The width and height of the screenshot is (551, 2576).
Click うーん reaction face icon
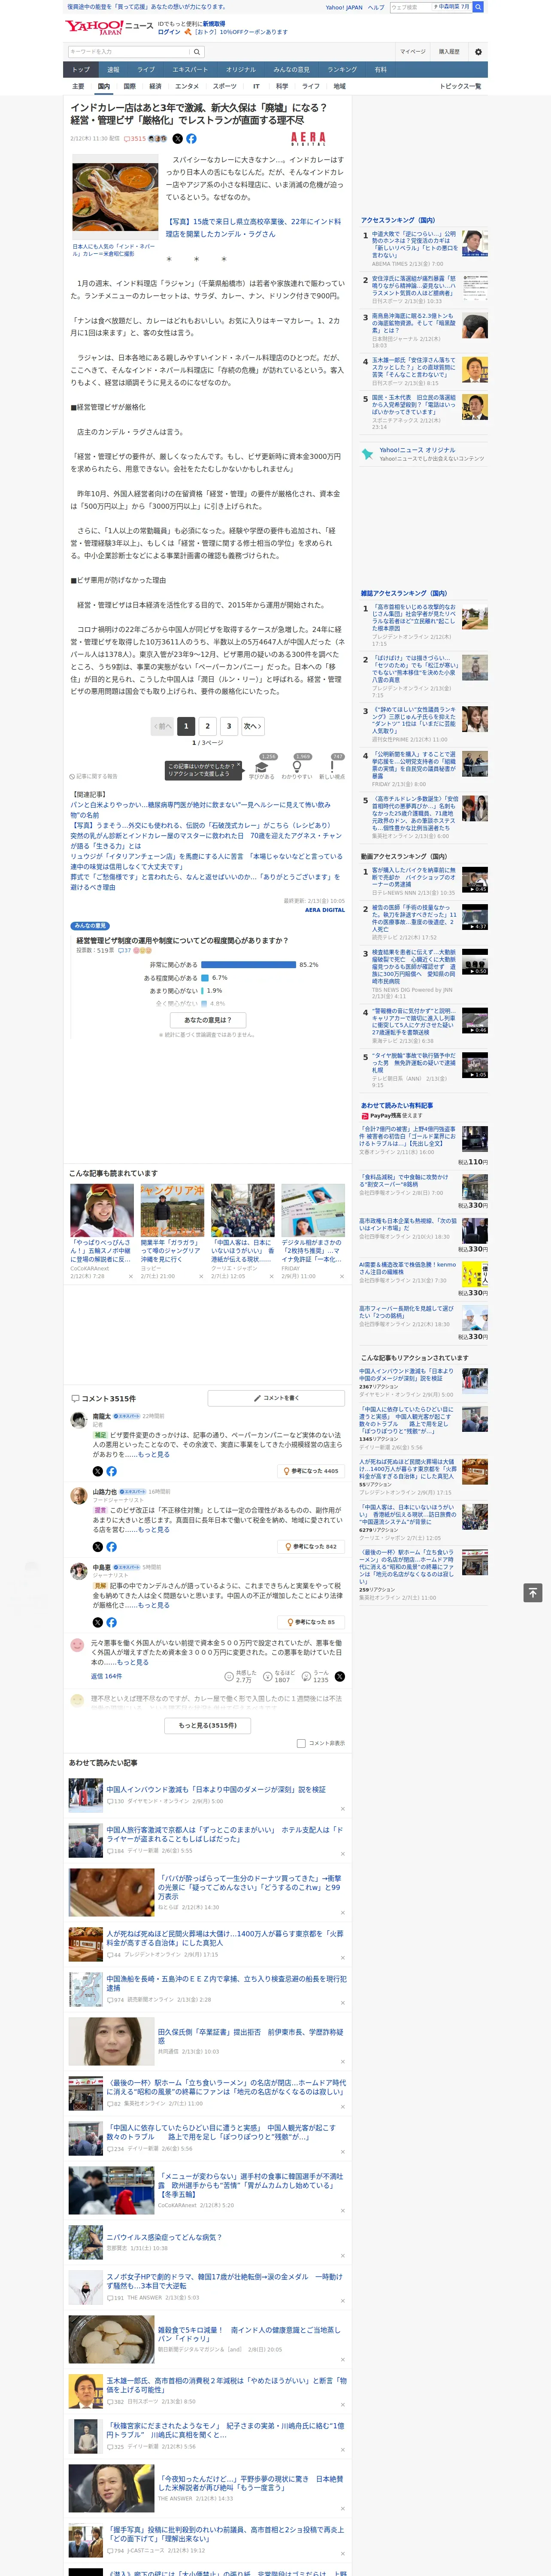306,1676
